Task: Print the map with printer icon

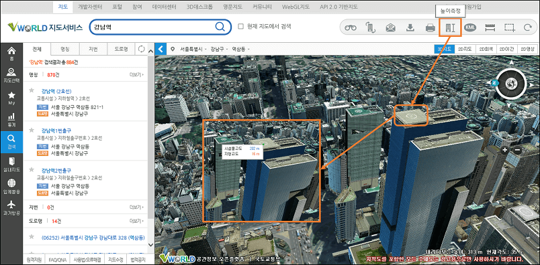Action: [x=430, y=28]
